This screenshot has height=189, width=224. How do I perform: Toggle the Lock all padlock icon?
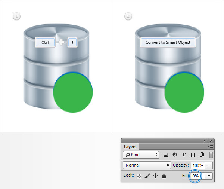click(x=164, y=176)
